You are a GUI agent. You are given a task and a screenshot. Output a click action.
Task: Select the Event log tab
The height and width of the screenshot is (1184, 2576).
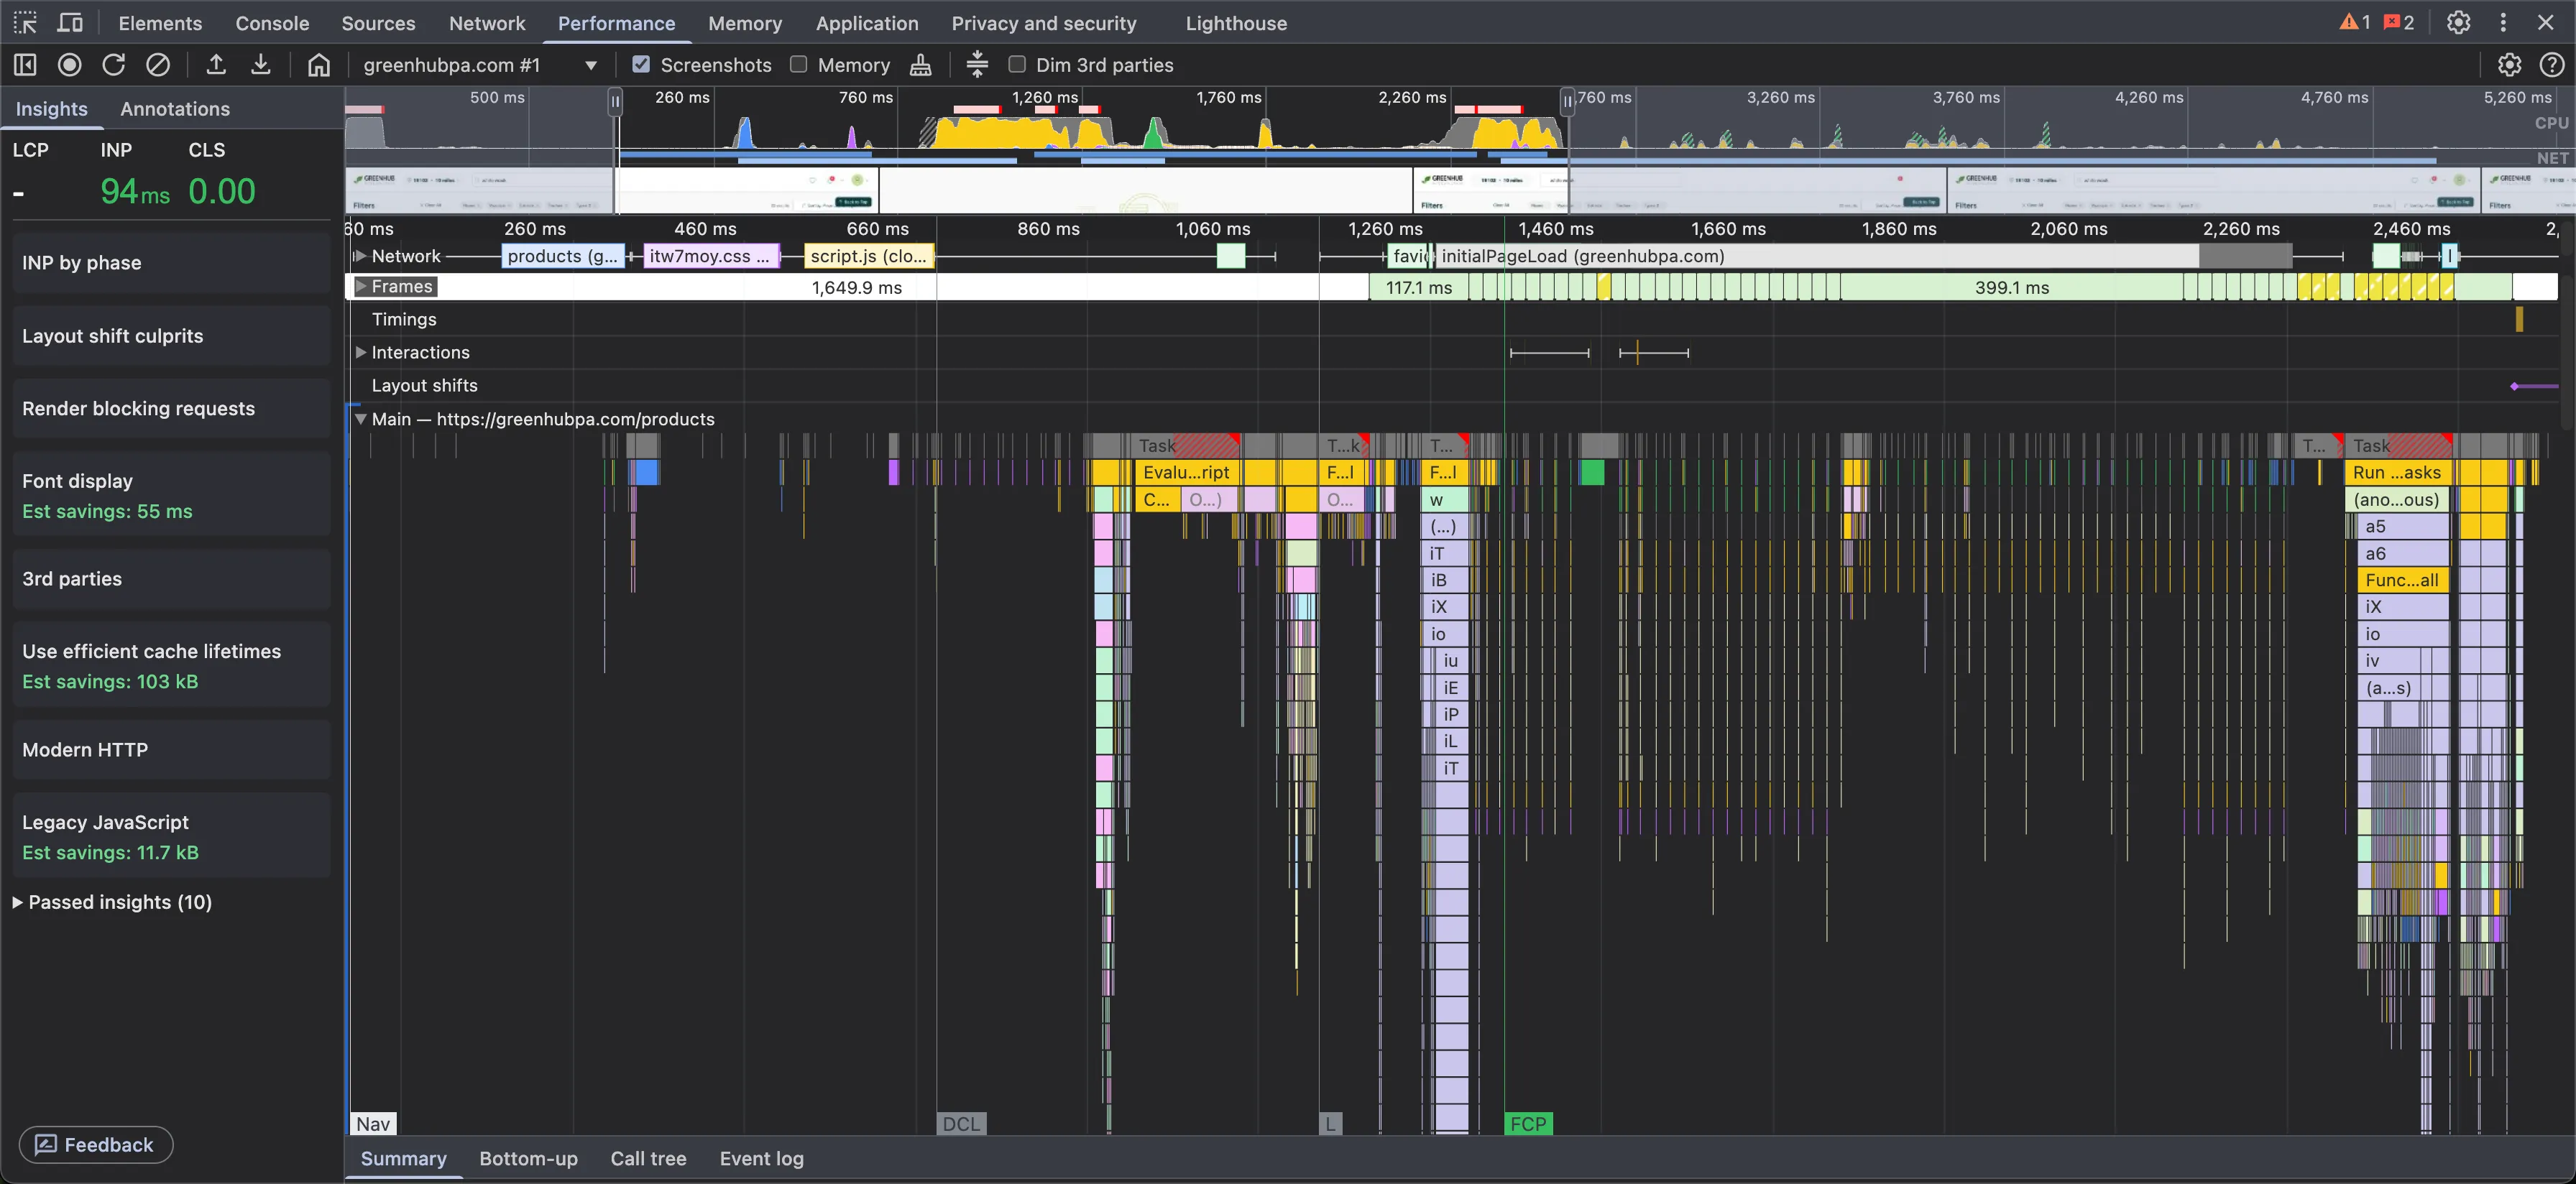click(761, 1158)
